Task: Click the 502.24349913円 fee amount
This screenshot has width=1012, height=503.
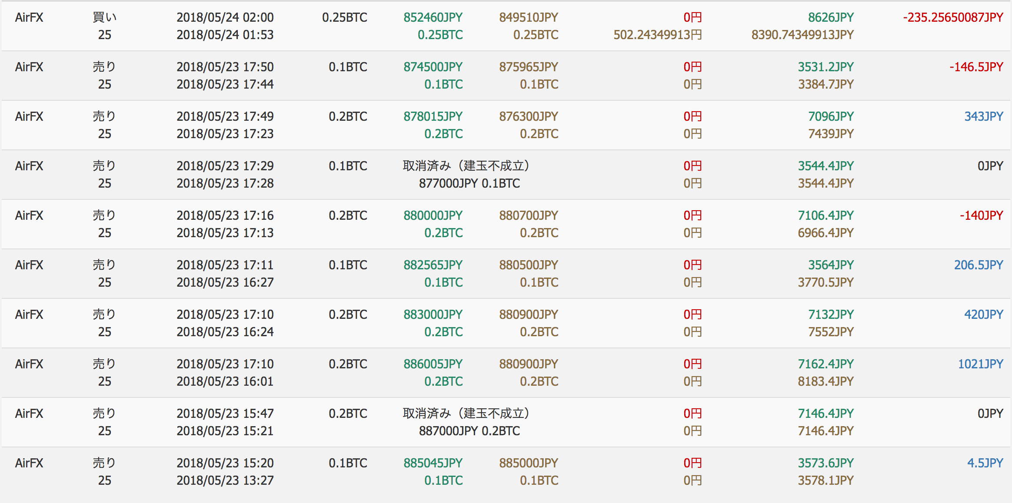Action: pyautogui.click(x=658, y=35)
